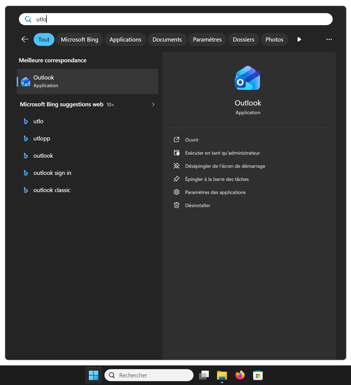Click the pin icon for taskbar
Viewport: 351px width, 385px height.
[x=177, y=179]
